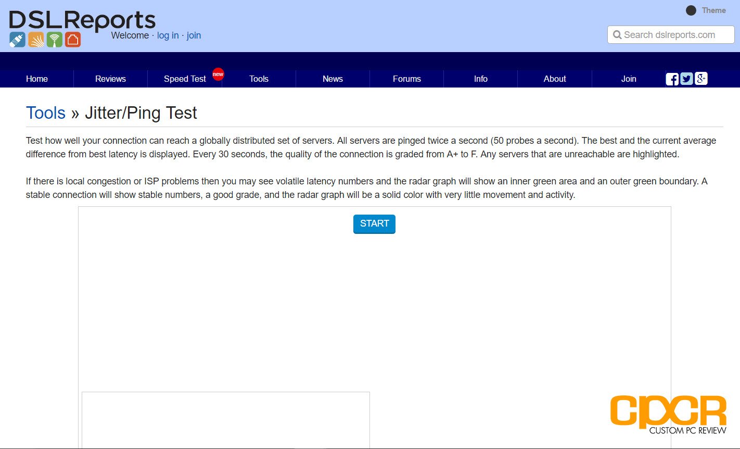Click the Twitter icon in the navbar
The height and width of the screenshot is (449, 740).
[686, 79]
